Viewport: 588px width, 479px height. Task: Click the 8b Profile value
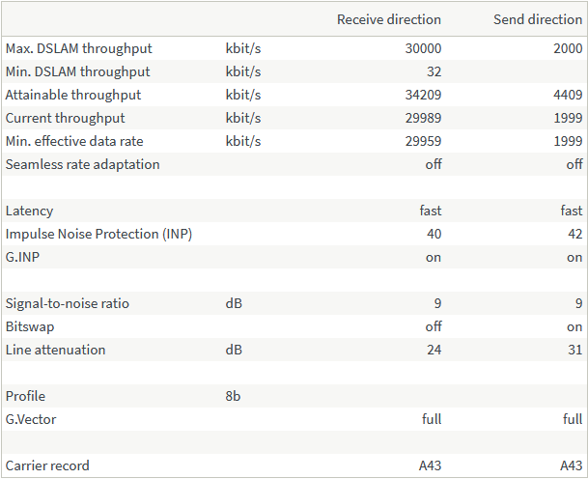coord(232,396)
